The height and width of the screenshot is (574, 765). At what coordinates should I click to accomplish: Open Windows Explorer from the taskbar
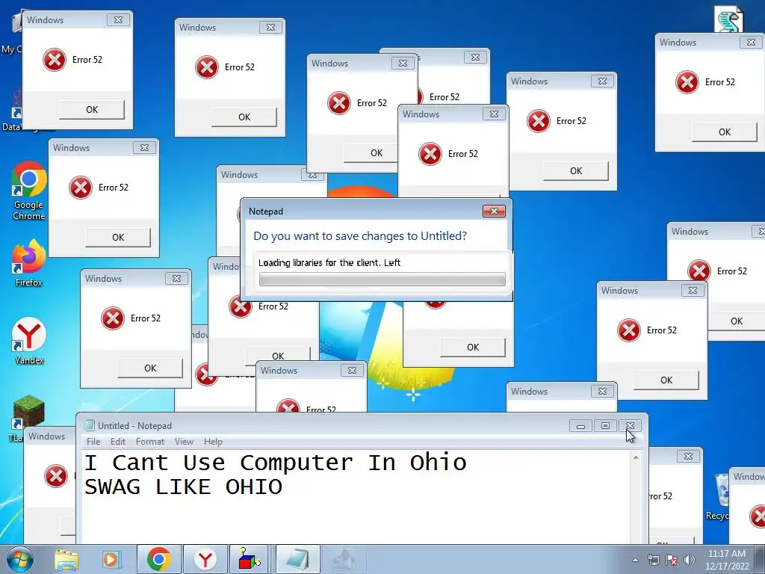coord(66,560)
